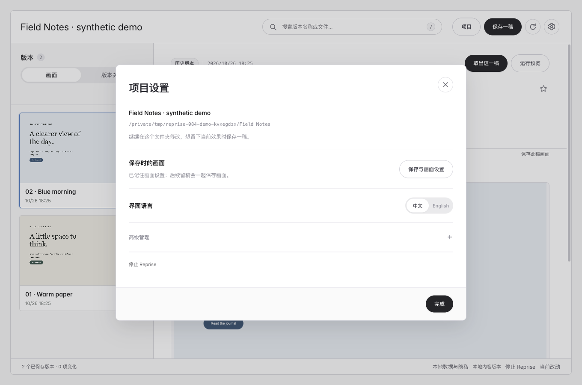The width and height of the screenshot is (582, 385).
Task: Click the 完成 button
Action: (439, 304)
